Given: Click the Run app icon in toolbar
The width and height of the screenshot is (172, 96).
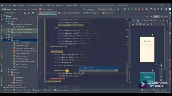Looking at the screenshot, I should [x=118, y=9].
